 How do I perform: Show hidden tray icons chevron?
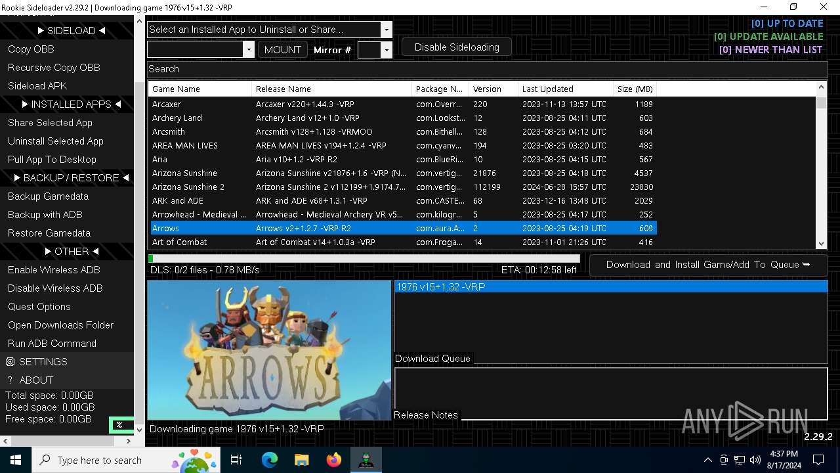pyautogui.click(x=707, y=460)
